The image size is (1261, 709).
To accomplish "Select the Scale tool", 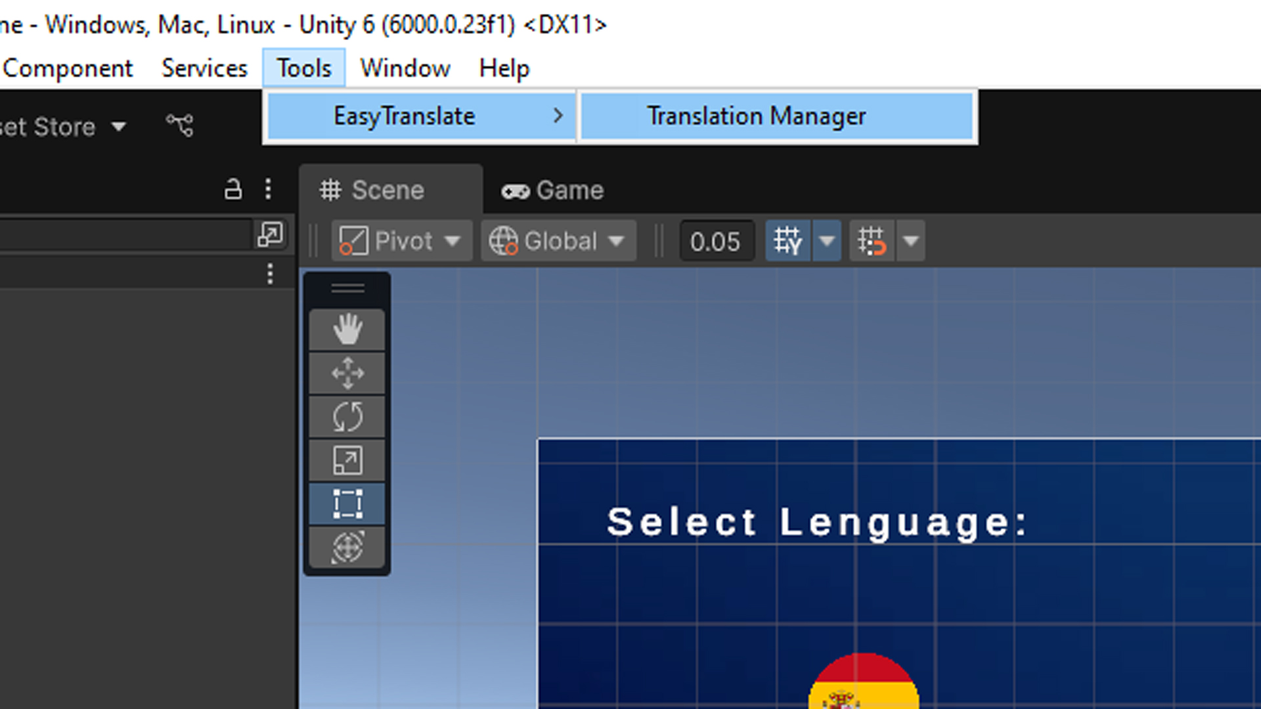I will (x=347, y=460).
